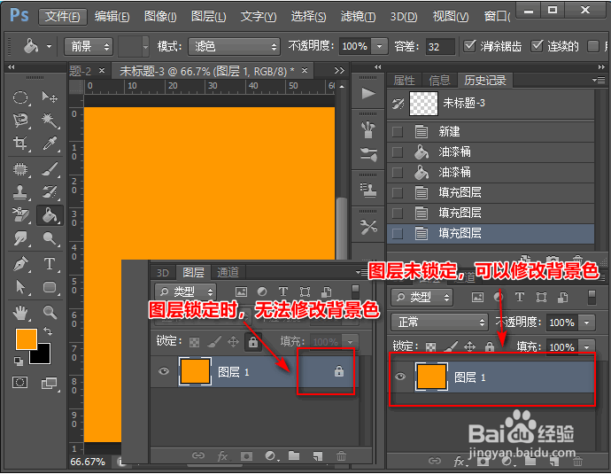611x474 pixels.
Task: Open the Tool Presets panel icon
Action: point(368,227)
